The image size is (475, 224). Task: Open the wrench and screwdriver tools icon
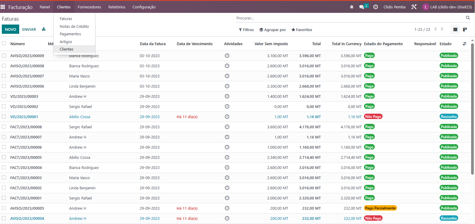pos(414,7)
